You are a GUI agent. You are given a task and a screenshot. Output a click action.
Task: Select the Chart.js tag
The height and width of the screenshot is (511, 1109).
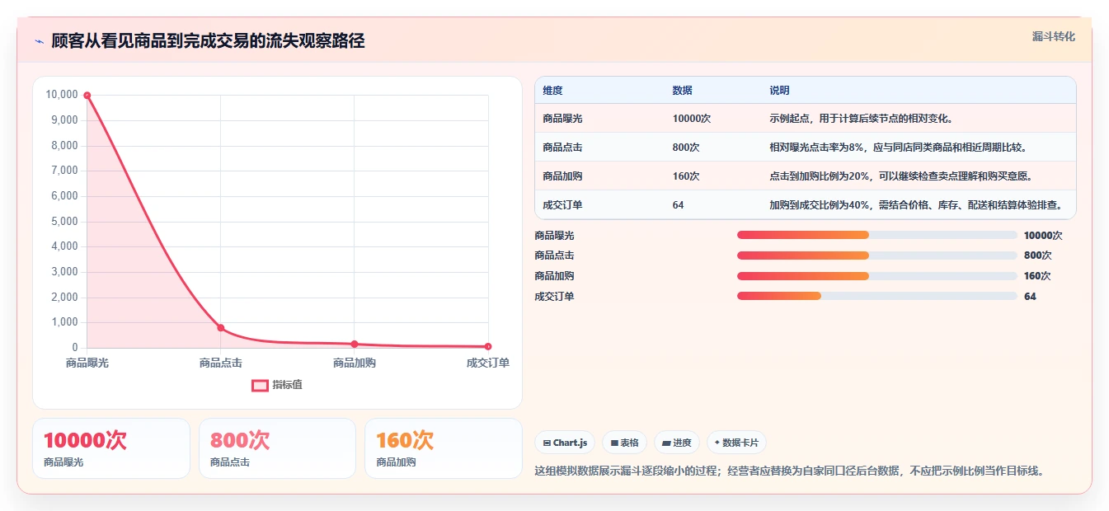point(565,443)
